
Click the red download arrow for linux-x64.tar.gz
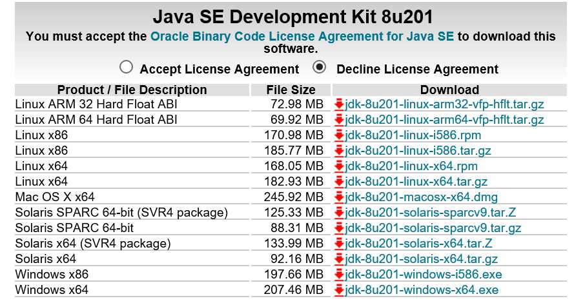339,182
